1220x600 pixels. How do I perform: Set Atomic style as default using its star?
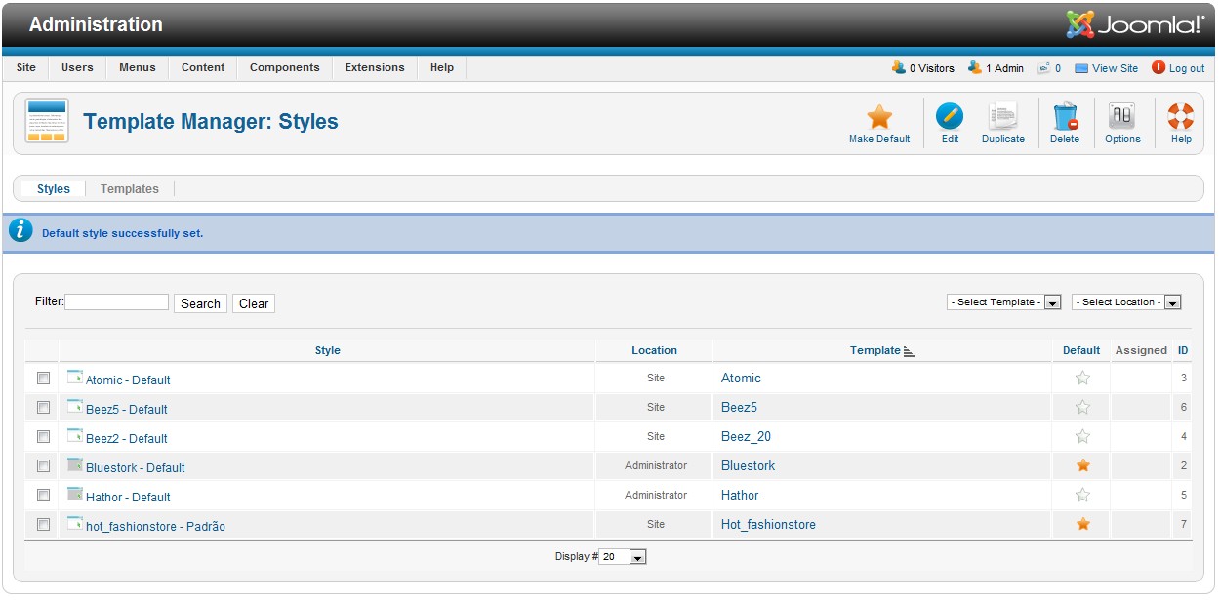[1082, 379]
